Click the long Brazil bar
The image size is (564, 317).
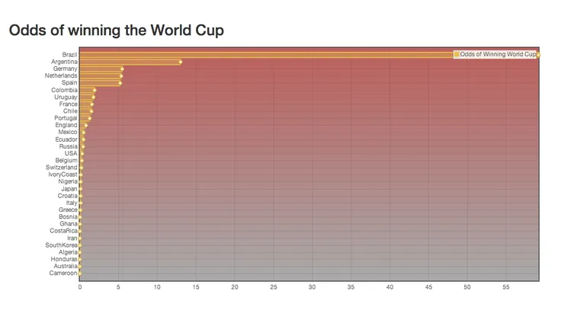pyautogui.click(x=267, y=55)
